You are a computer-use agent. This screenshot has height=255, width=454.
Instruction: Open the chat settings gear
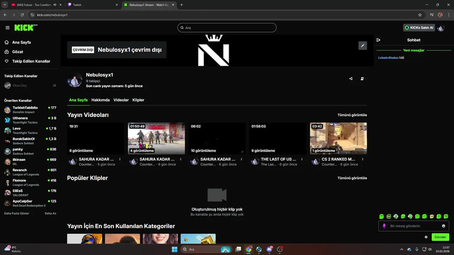click(x=426, y=237)
